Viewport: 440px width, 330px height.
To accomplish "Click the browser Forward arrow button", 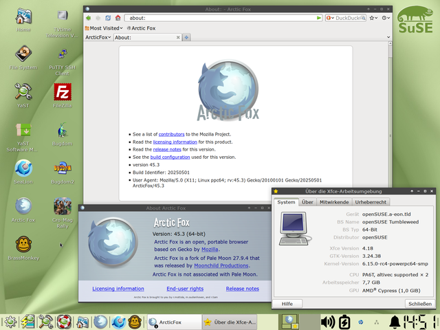I will pos(98,18).
